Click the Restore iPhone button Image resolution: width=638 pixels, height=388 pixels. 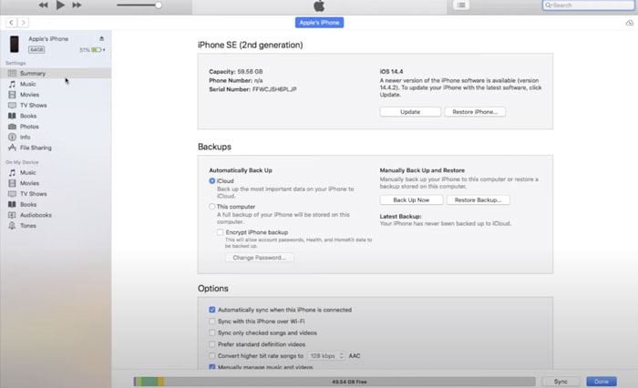click(475, 112)
